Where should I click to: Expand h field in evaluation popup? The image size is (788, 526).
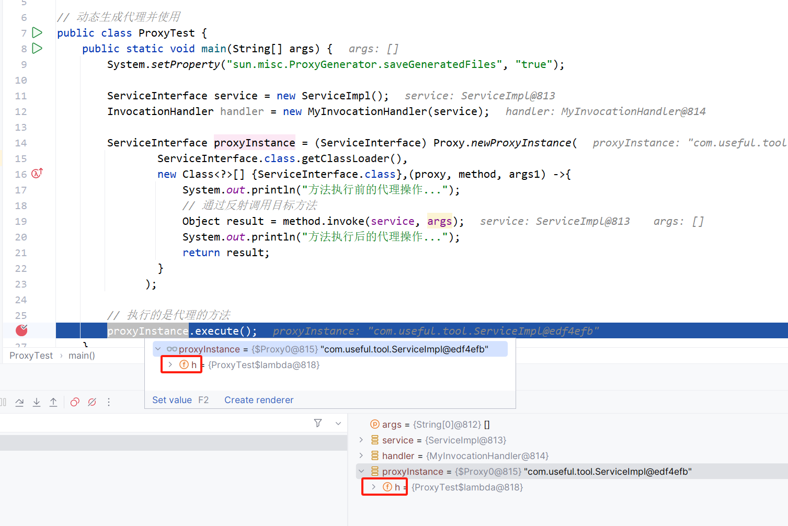click(x=170, y=364)
